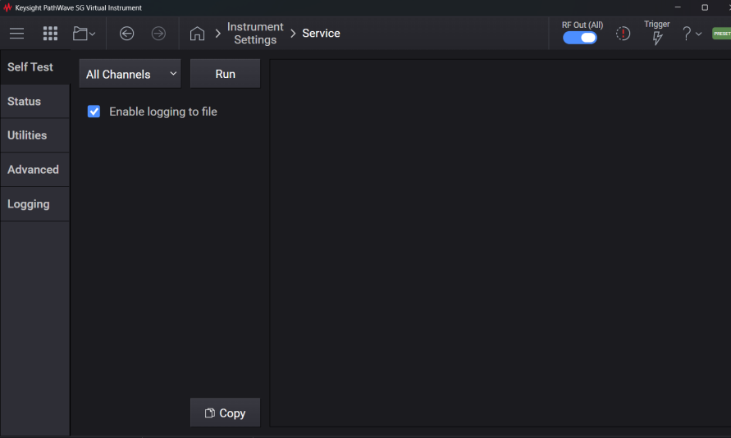Go forward with the right arrow
The width and height of the screenshot is (731, 438).
(x=158, y=34)
